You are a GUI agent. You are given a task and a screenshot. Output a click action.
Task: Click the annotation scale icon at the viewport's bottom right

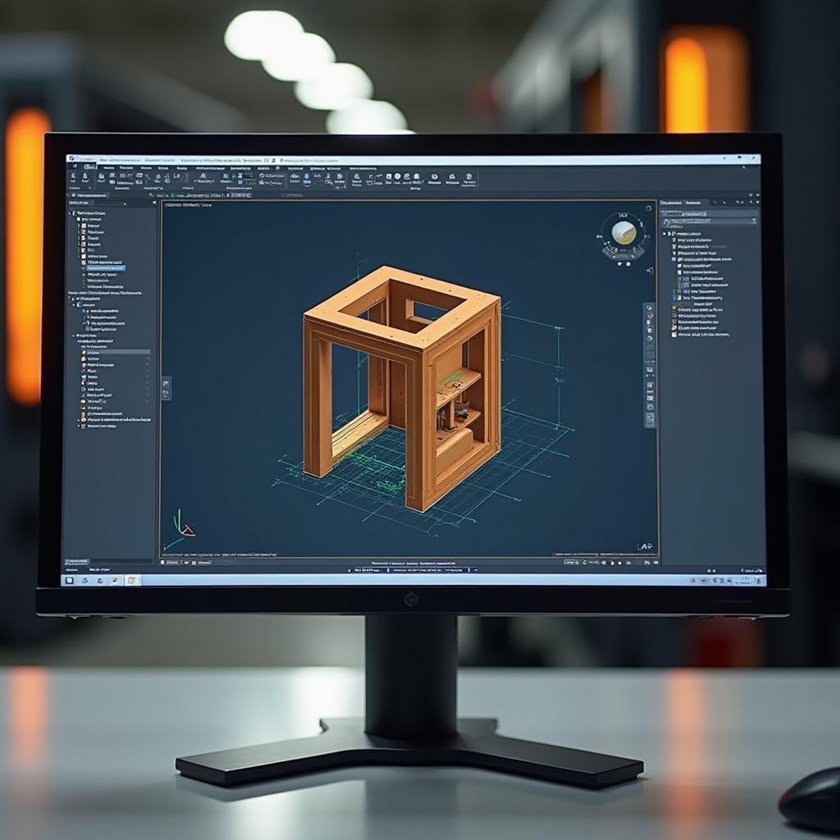point(646,546)
